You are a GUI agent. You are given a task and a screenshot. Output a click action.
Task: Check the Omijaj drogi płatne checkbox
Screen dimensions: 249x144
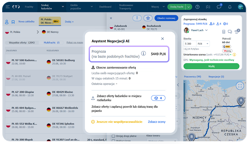pos(113,136)
